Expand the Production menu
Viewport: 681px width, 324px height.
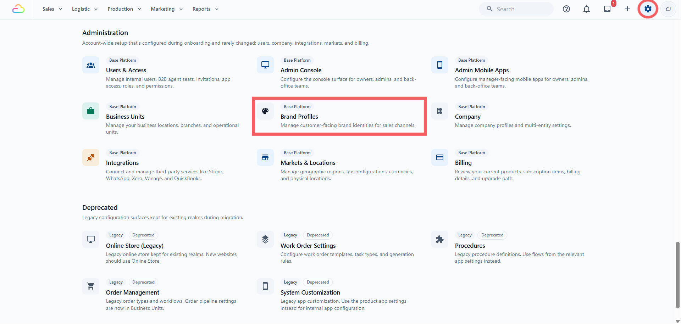(x=124, y=9)
